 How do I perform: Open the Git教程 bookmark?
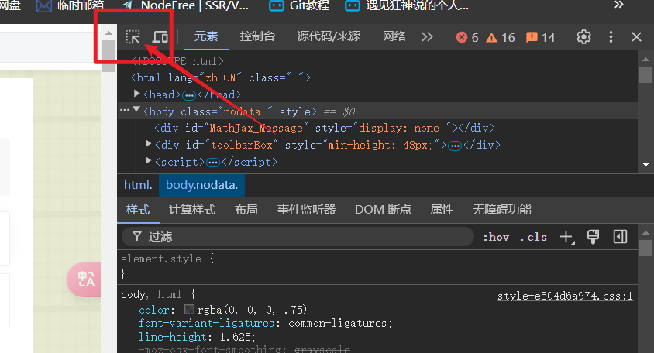click(x=299, y=5)
